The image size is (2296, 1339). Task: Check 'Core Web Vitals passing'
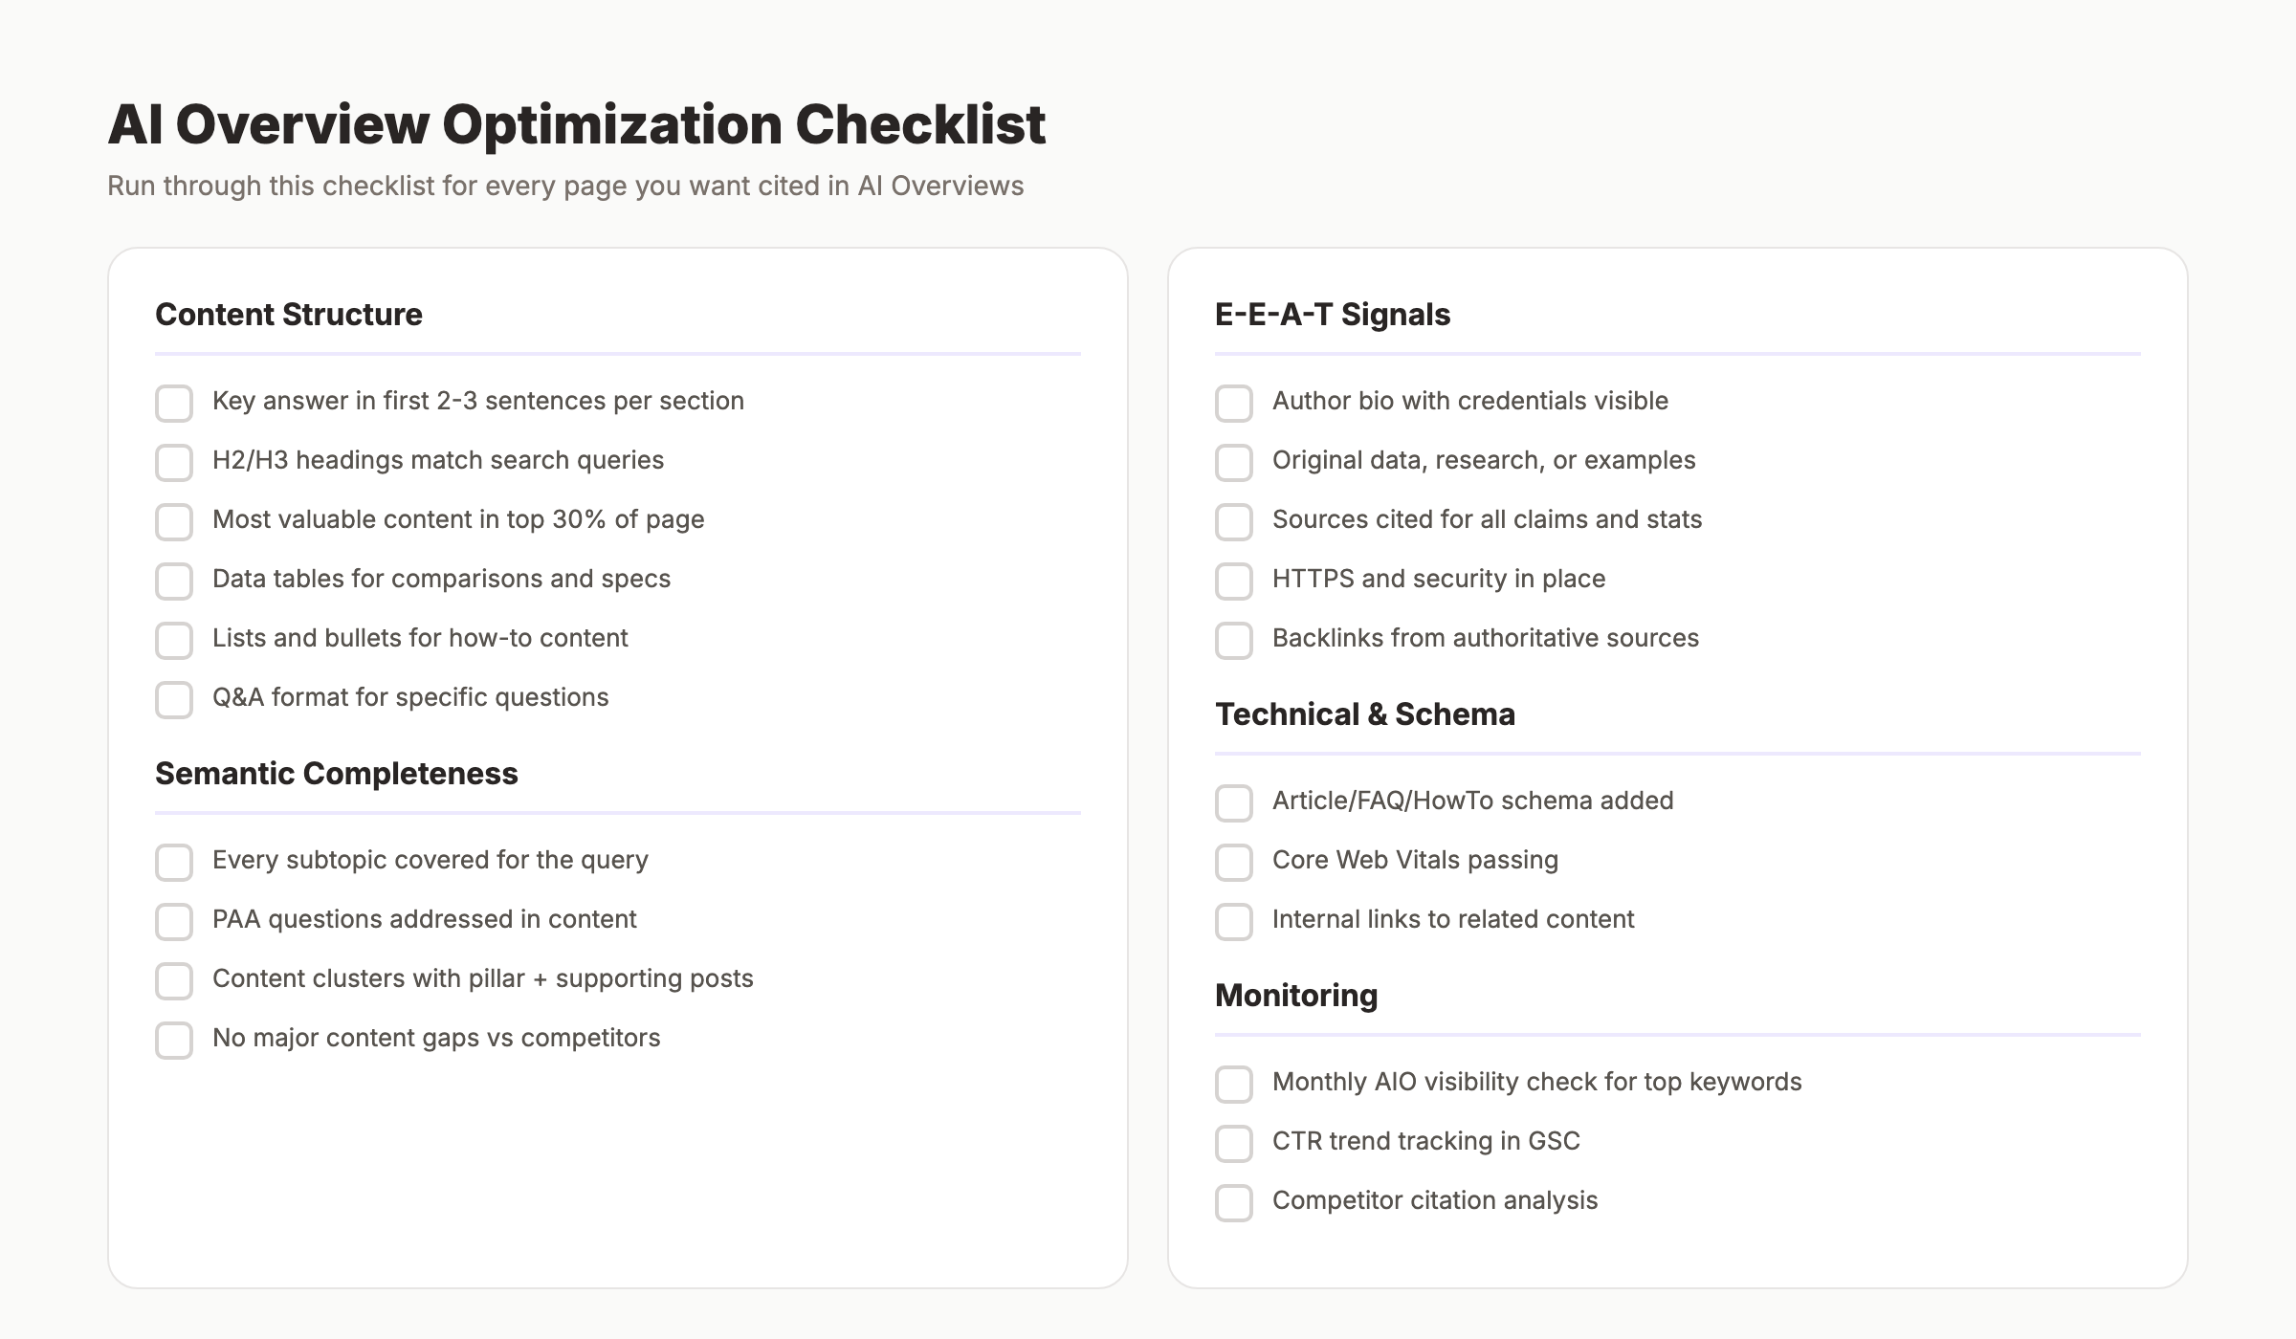pos(1233,863)
